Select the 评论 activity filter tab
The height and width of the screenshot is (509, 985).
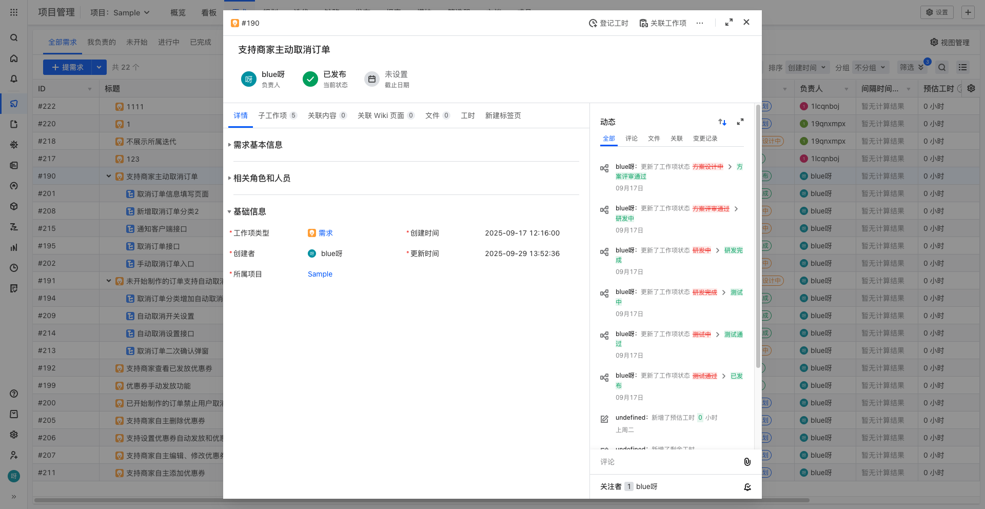pos(632,139)
